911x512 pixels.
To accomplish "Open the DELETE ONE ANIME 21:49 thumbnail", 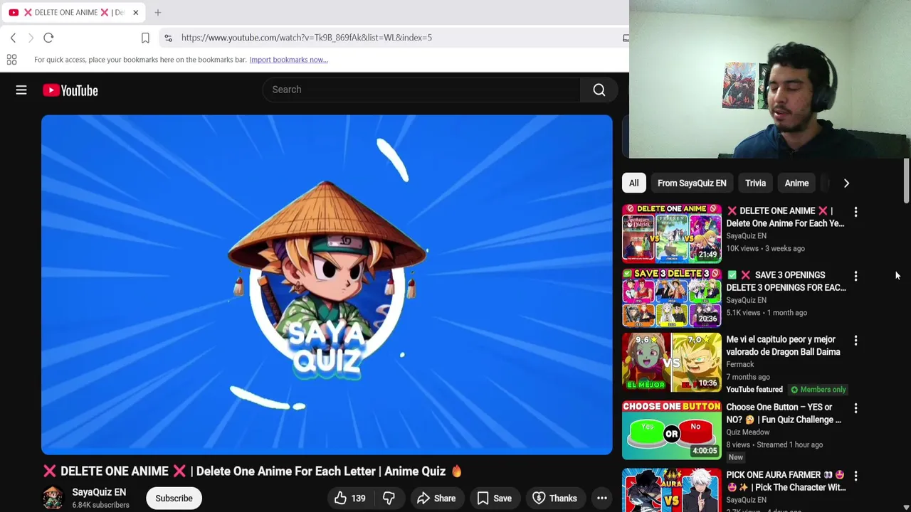I will [x=672, y=233].
